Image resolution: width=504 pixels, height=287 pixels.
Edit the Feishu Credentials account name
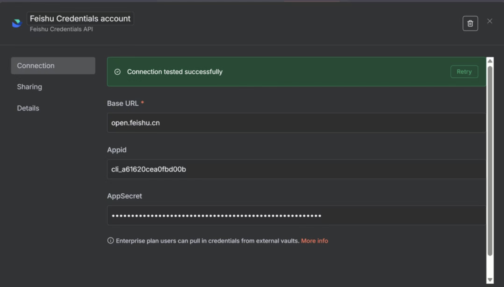point(80,19)
